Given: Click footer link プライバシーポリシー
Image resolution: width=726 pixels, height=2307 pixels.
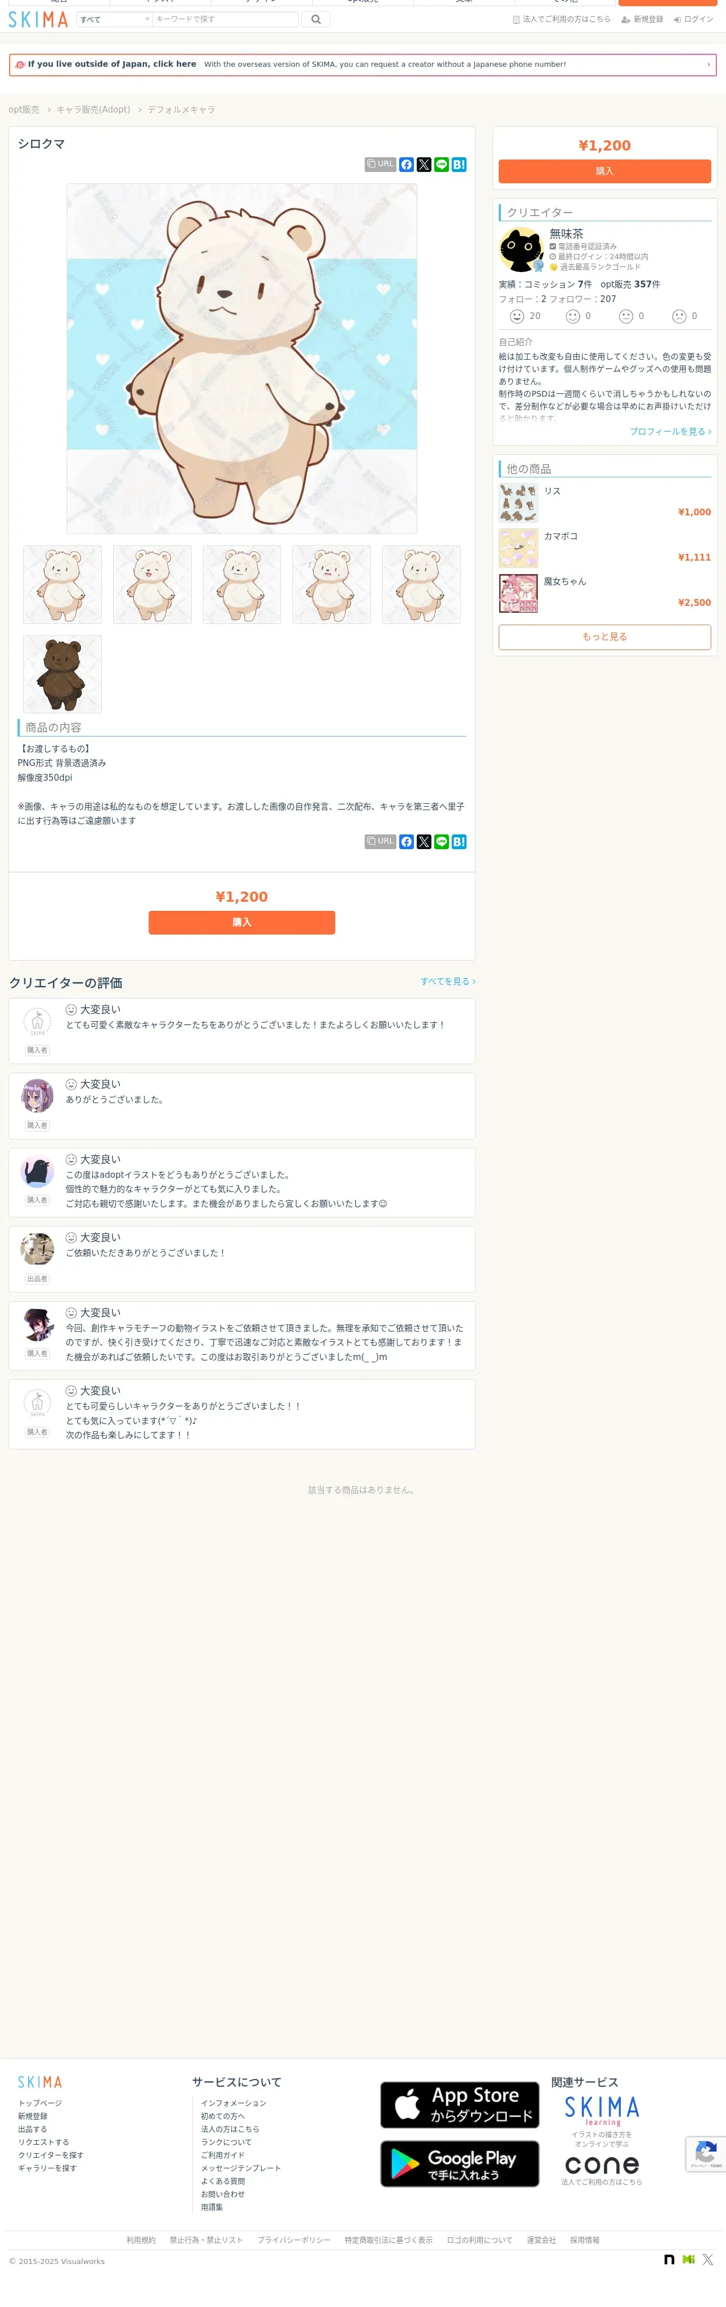Looking at the screenshot, I should 293,2240.
